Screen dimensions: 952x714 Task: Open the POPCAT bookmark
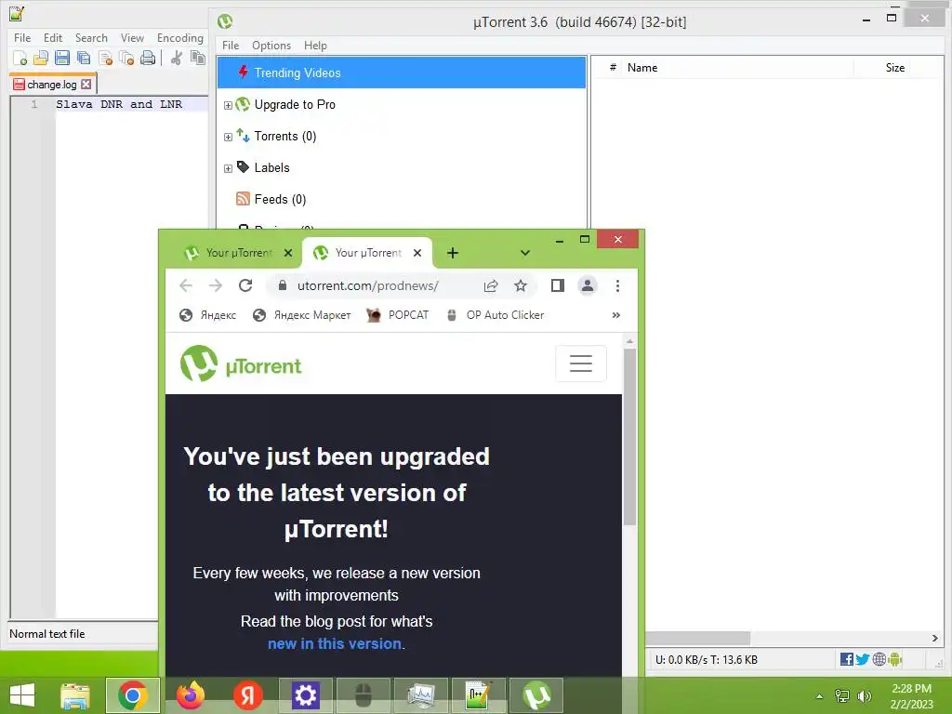tap(398, 315)
